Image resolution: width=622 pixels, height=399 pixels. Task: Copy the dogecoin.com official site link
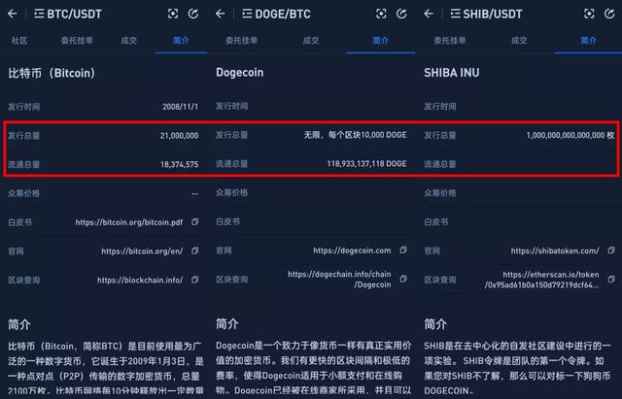coord(403,250)
